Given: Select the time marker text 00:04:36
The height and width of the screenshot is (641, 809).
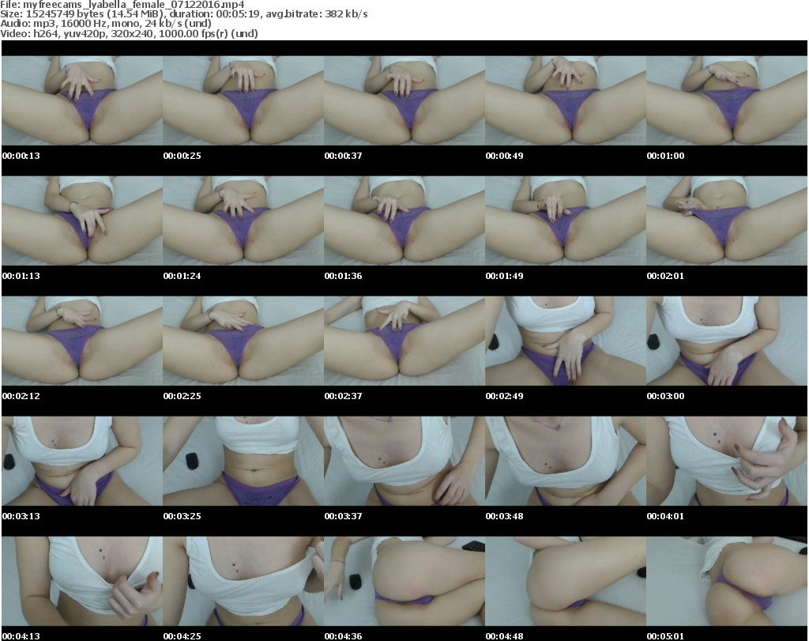Looking at the screenshot, I should (343, 636).
